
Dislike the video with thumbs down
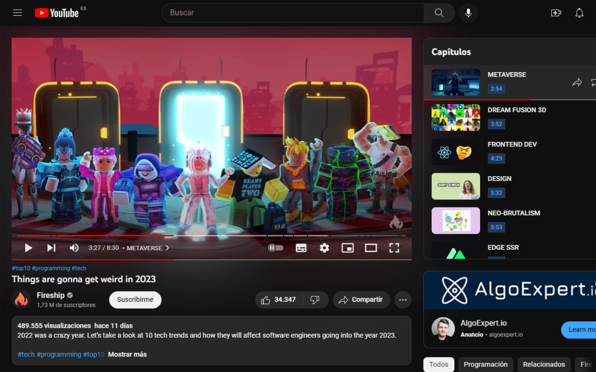315,300
